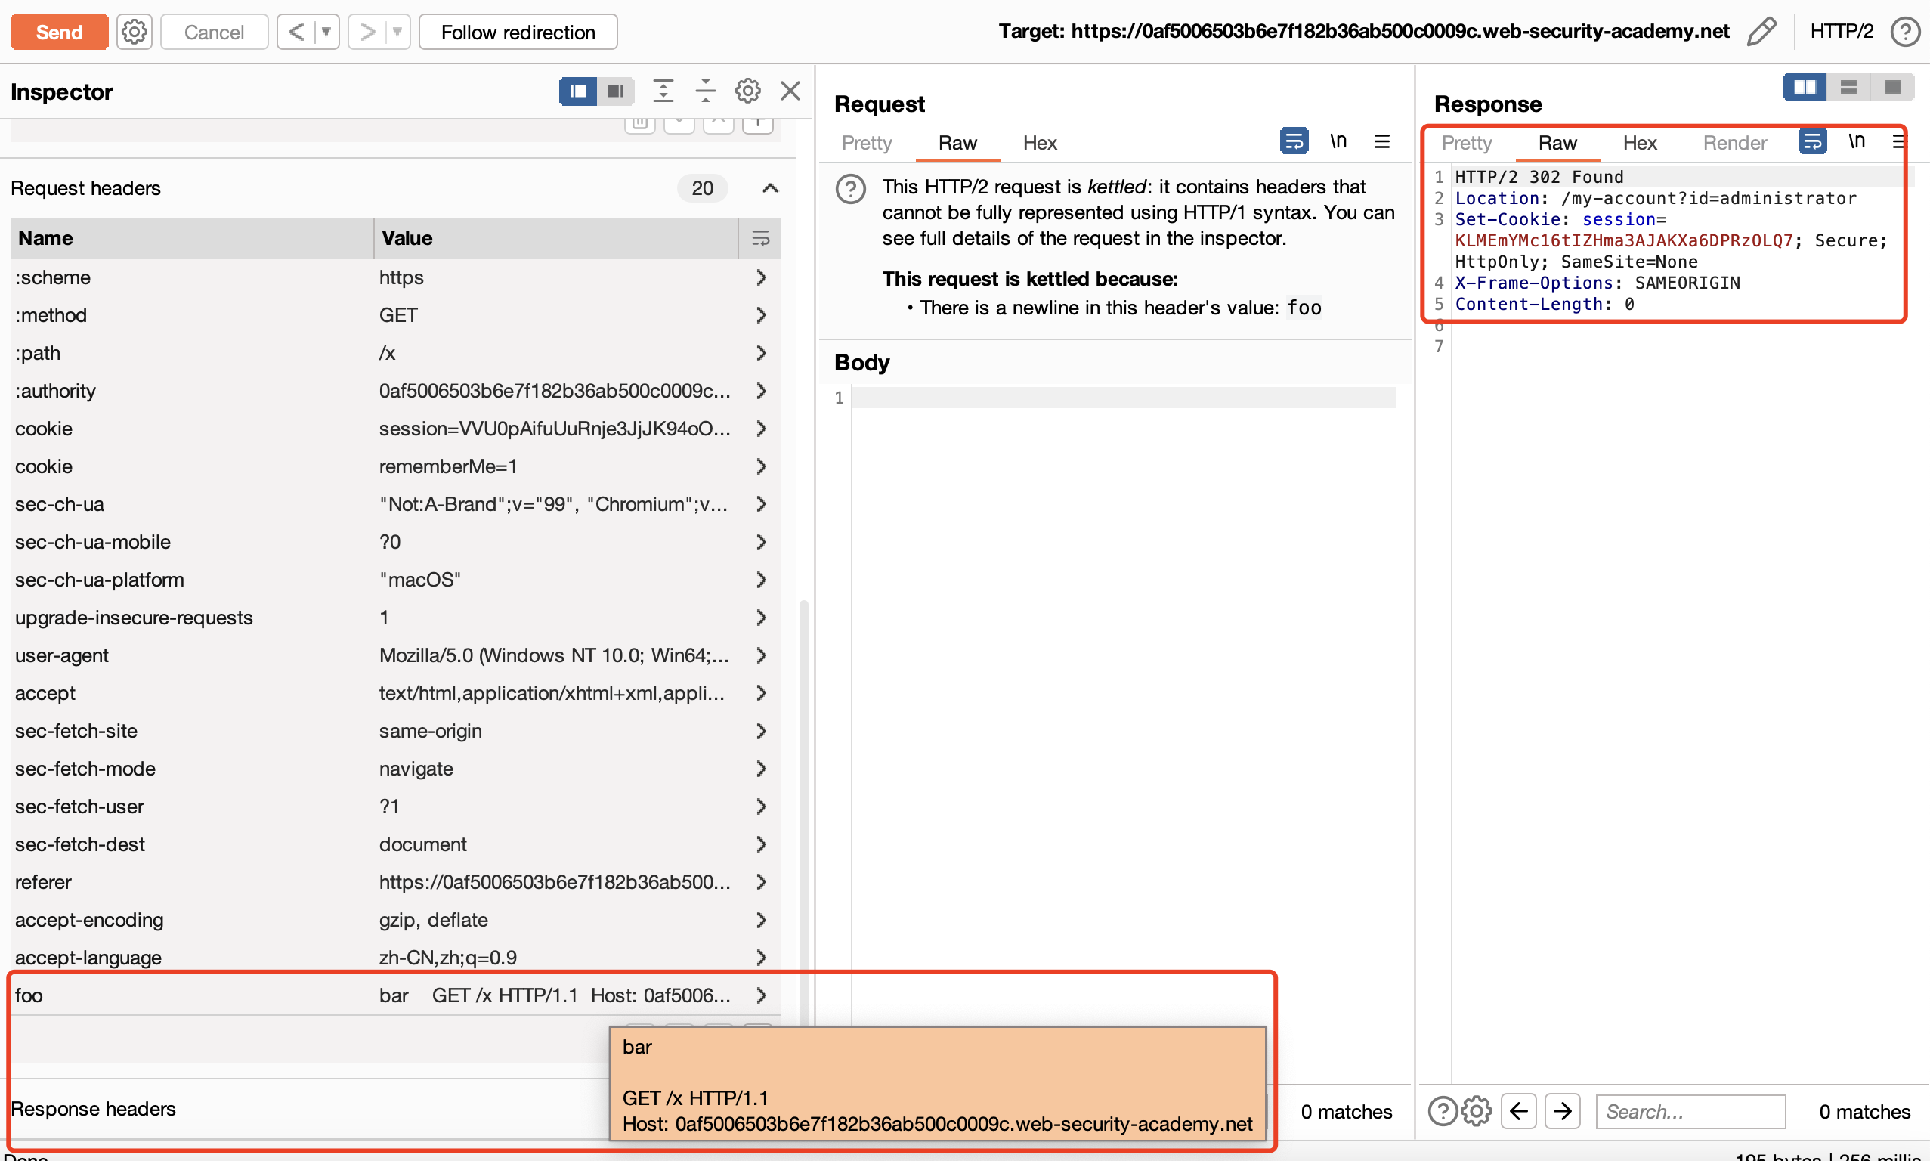Switch Response to side-by-side layout
Image resolution: width=1930 pixels, height=1161 pixels.
(1804, 87)
